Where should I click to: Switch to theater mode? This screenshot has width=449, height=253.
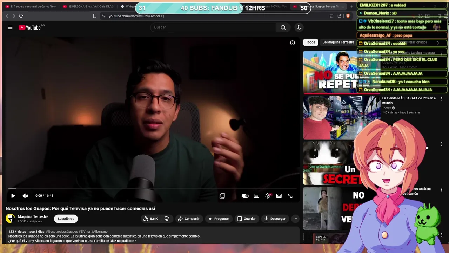coord(279,196)
